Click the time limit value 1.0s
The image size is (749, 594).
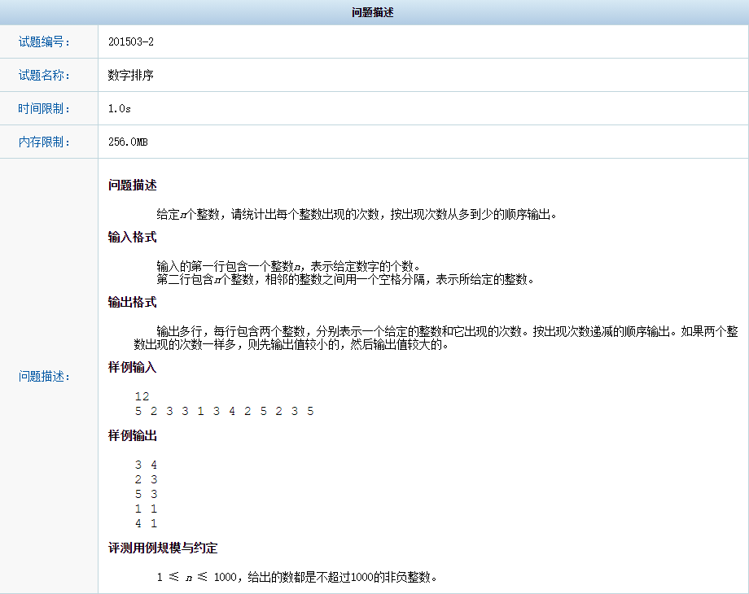tap(116, 107)
